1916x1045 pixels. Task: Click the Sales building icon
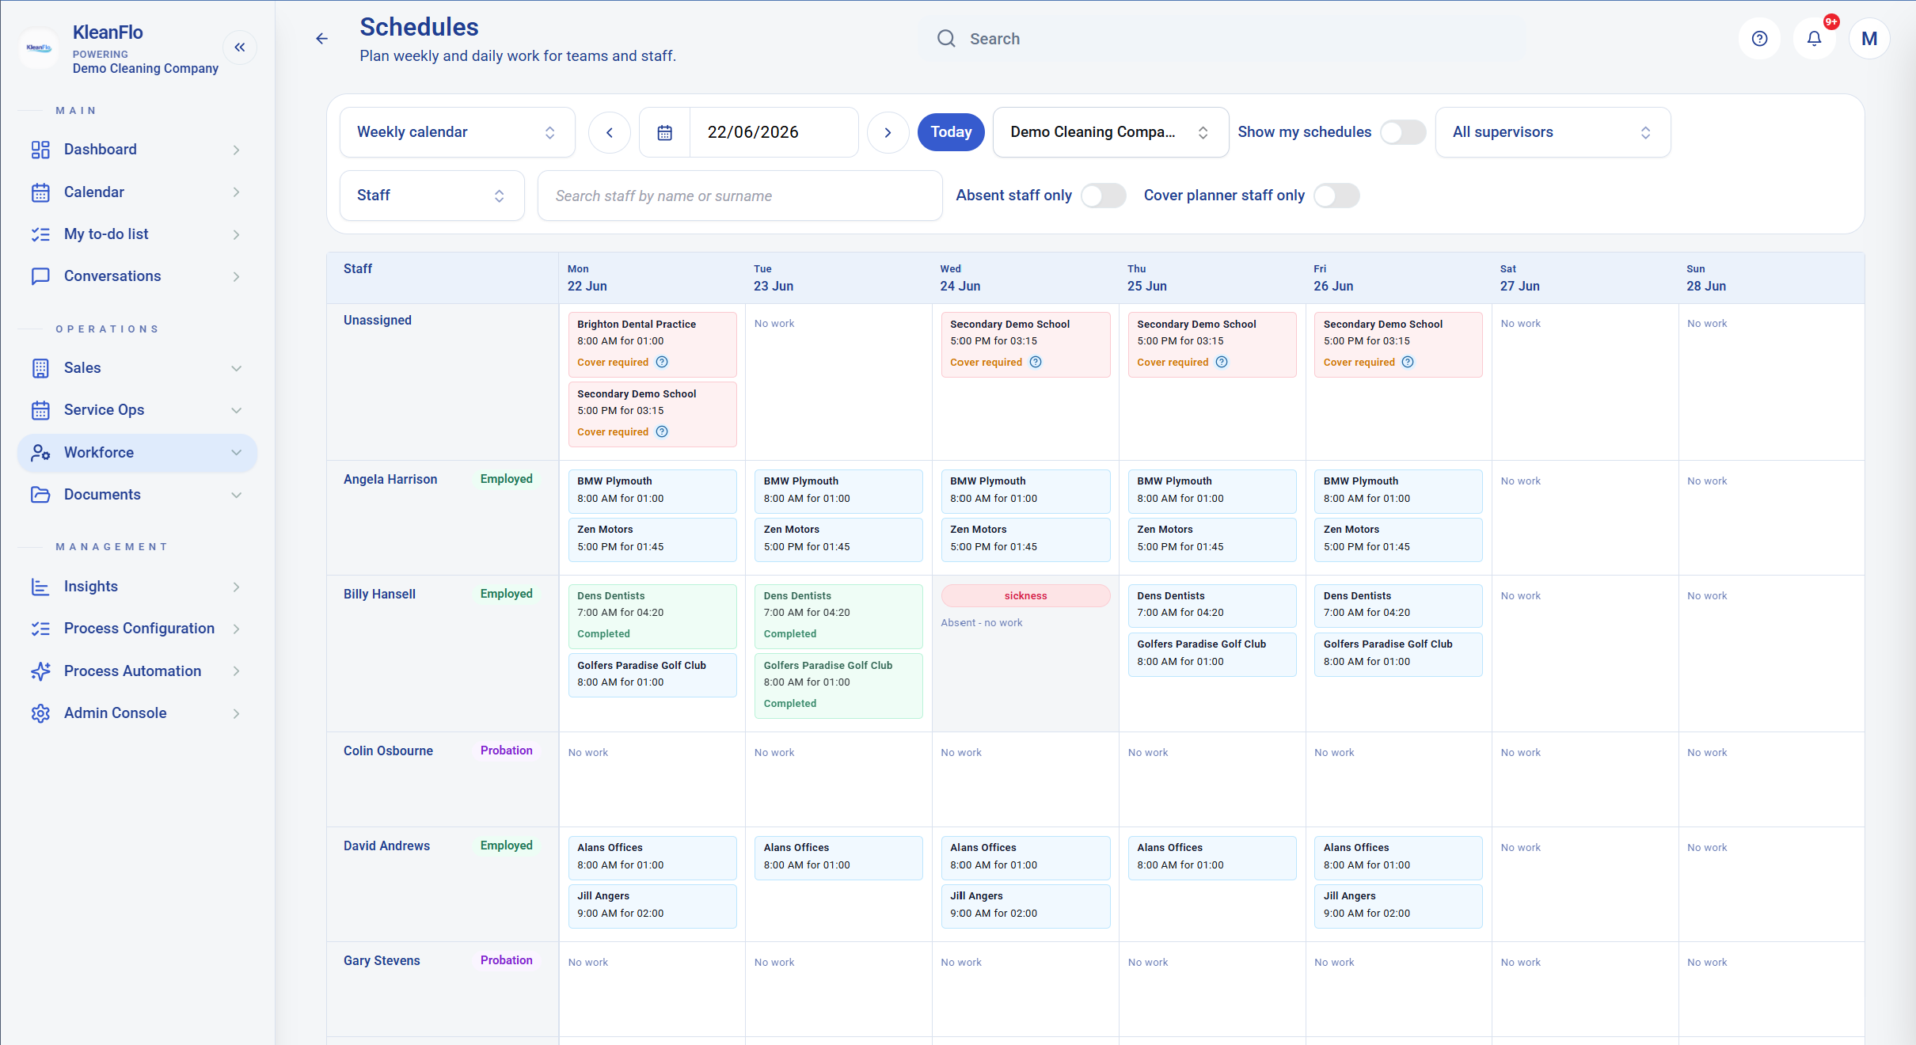[x=40, y=368]
